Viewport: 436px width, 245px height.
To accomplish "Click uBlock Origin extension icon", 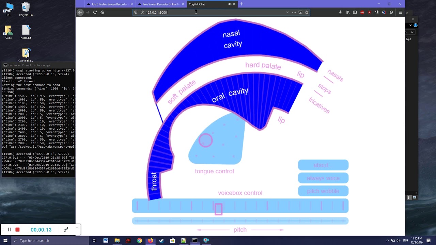I will point(369,12).
